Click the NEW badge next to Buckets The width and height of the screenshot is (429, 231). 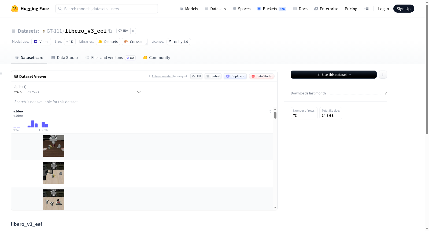click(x=283, y=9)
